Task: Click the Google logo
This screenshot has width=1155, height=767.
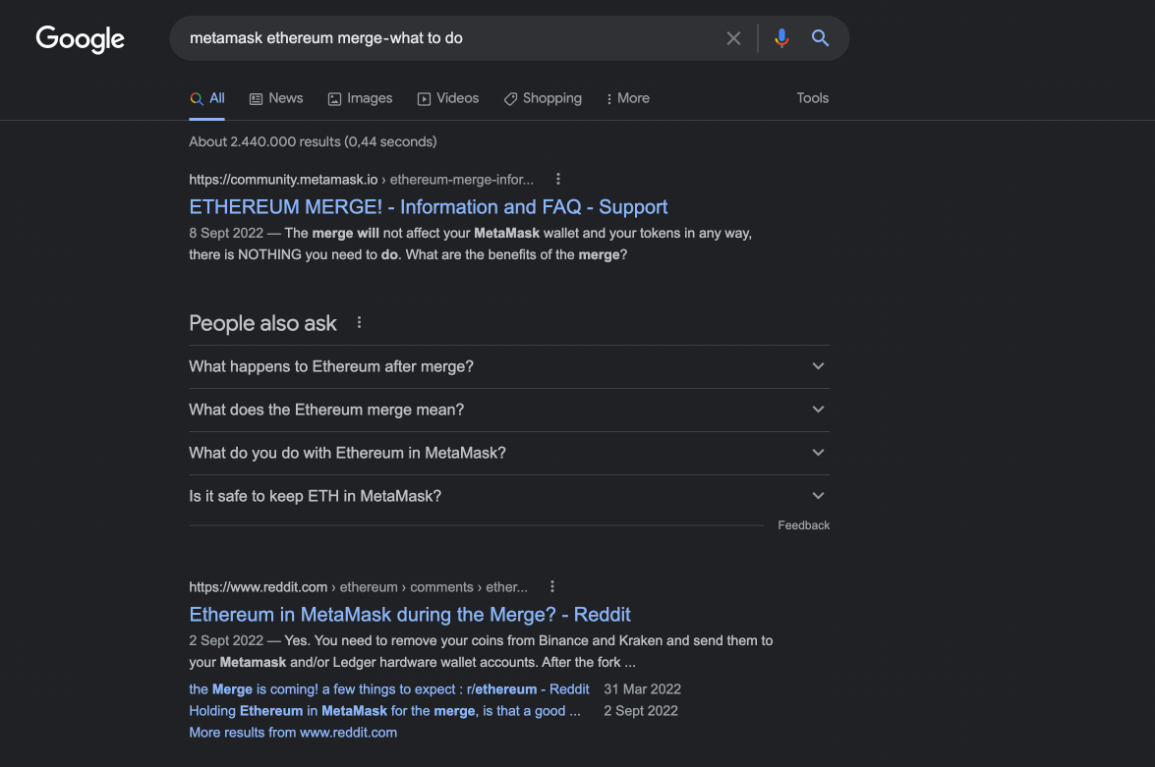Action: coord(81,39)
